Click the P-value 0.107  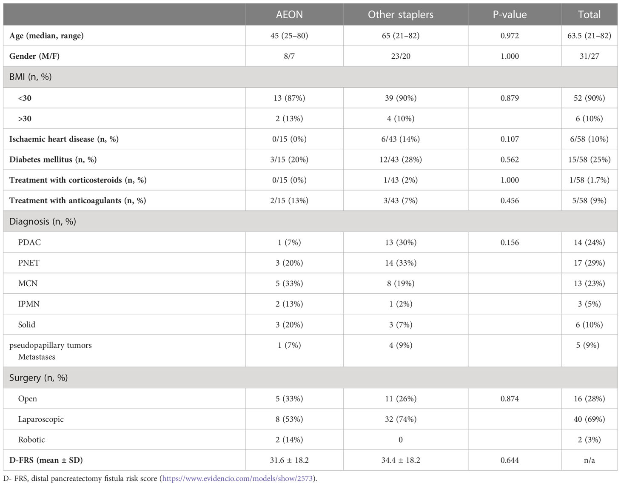tap(510, 139)
